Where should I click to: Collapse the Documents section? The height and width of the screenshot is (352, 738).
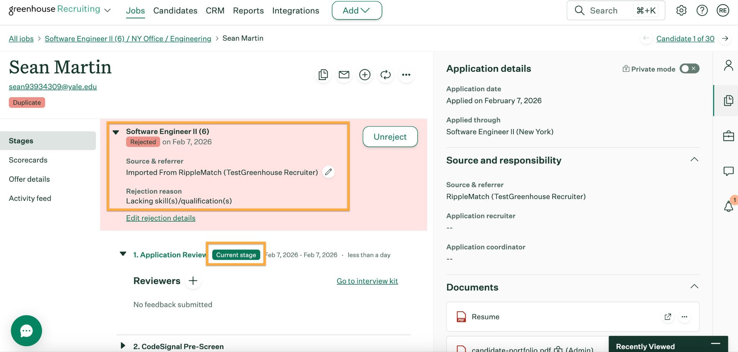pyautogui.click(x=694, y=286)
